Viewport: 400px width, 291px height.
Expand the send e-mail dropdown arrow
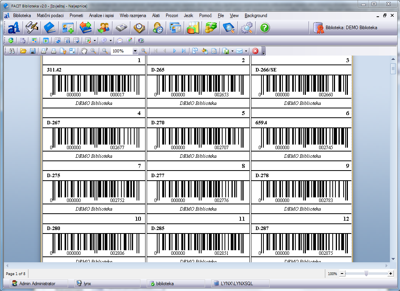pyautogui.click(x=246, y=51)
